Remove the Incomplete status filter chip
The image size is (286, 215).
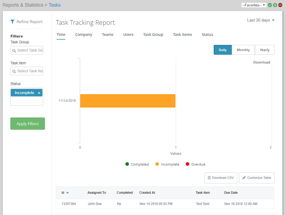click(x=39, y=92)
